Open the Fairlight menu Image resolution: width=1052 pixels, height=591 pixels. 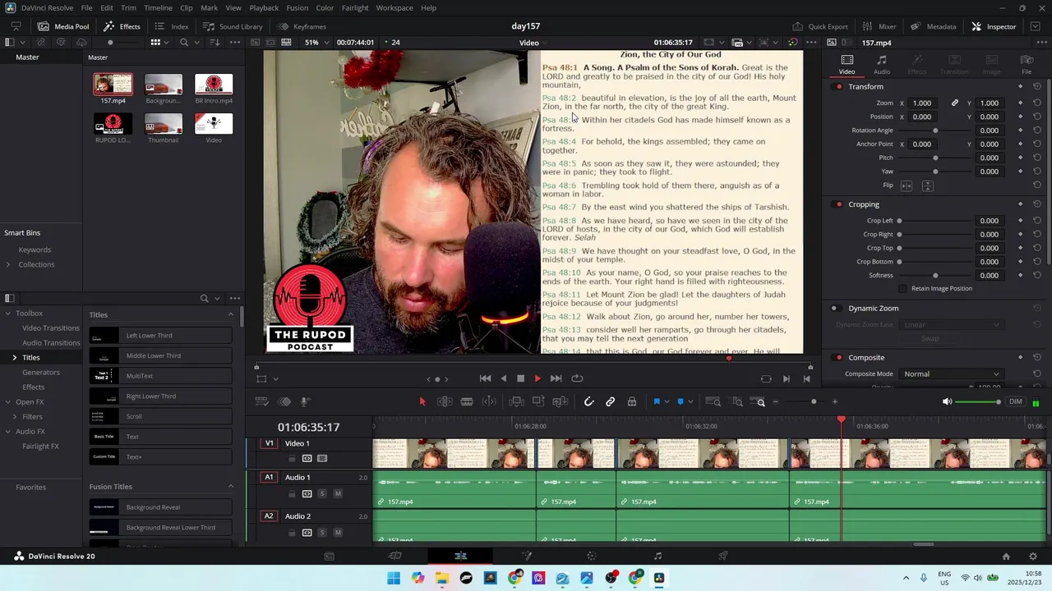click(x=355, y=7)
